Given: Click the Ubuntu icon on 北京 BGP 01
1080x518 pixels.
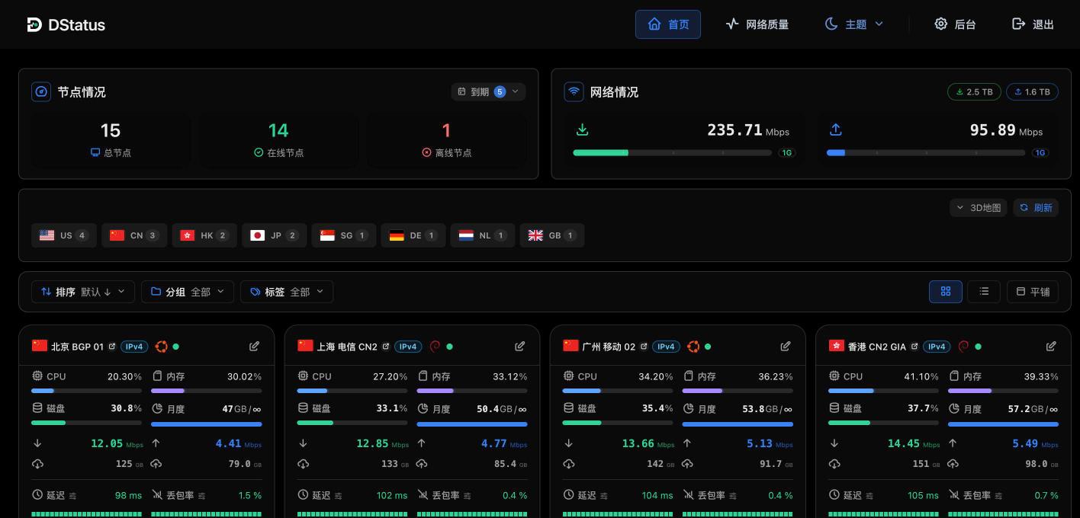Looking at the screenshot, I should point(162,347).
